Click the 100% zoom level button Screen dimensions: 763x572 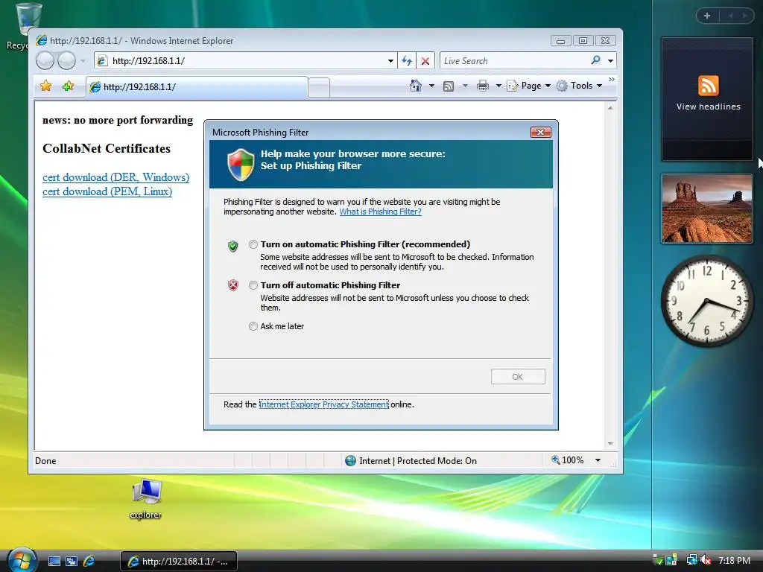coord(567,460)
